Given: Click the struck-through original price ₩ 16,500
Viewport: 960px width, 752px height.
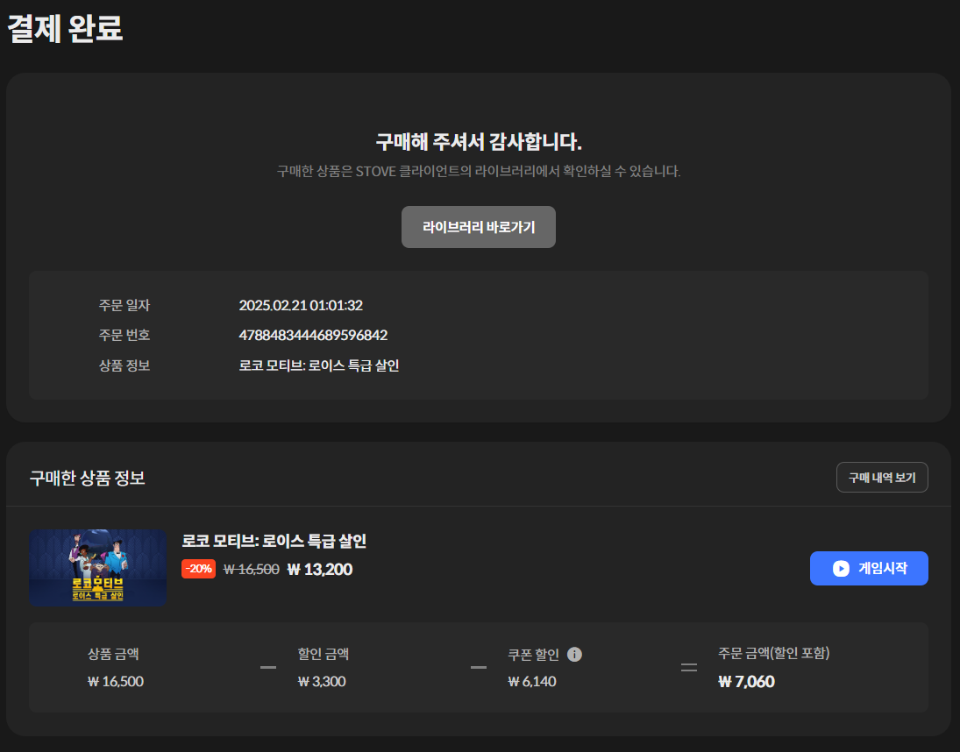Looking at the screenshot, I should [x=251, y=570].
